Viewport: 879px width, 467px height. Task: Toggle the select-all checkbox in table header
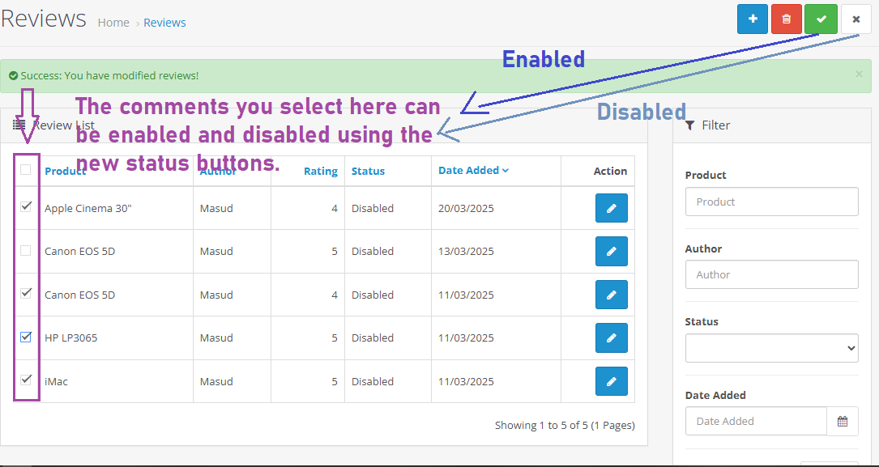click(26, 170)
